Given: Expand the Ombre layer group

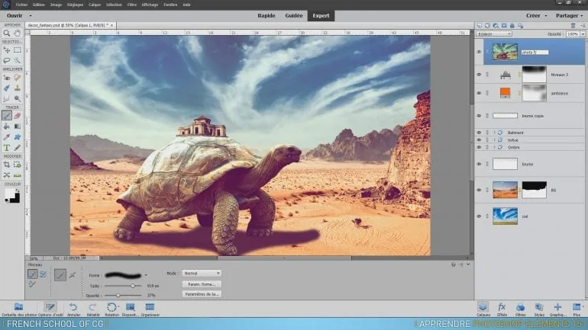Looking at the screenshot, I should [x=494, y=147].
